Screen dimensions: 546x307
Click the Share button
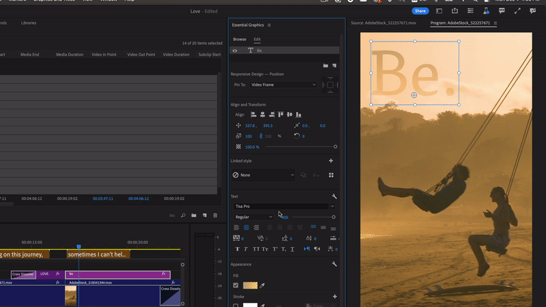[420, 11]
